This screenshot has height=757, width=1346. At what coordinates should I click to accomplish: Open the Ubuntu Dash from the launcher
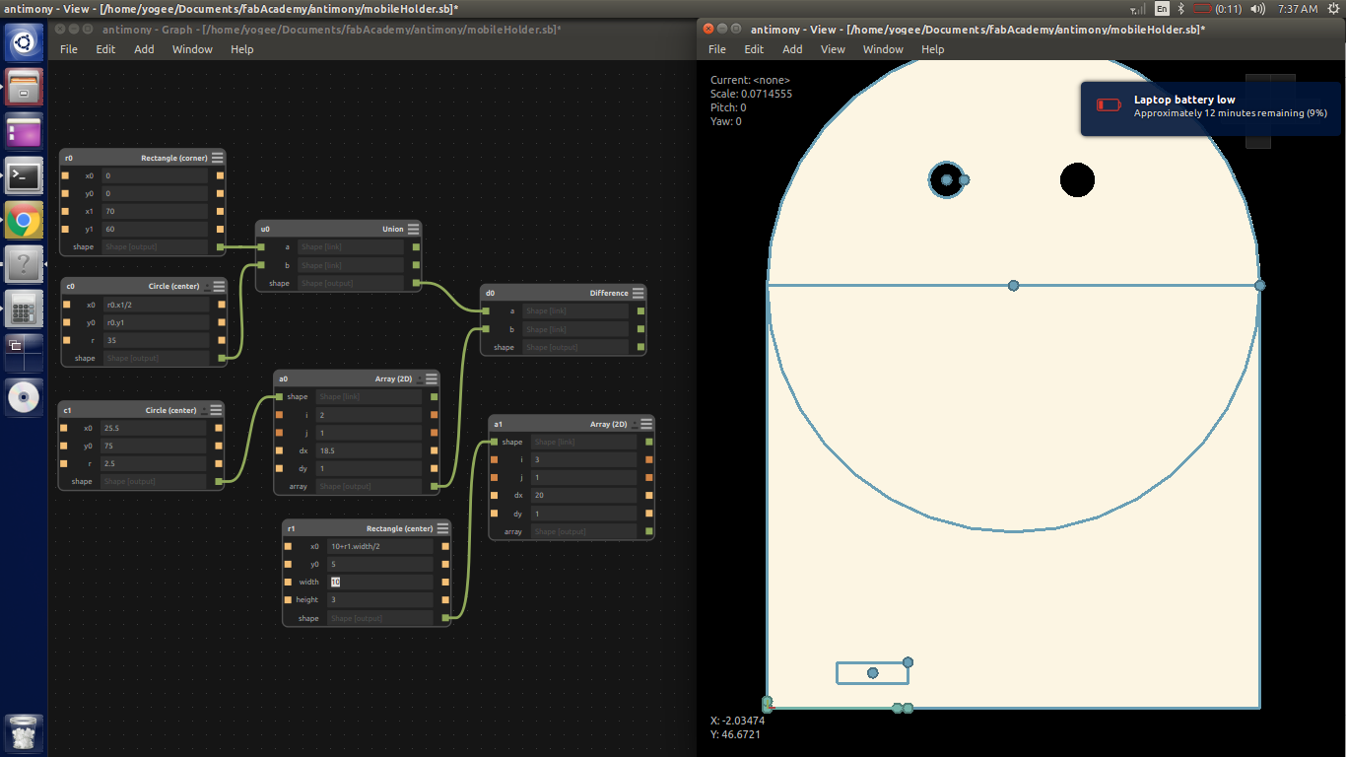click(24, 42)
